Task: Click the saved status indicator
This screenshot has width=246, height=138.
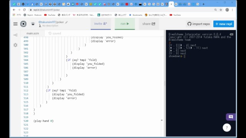Action: tap(55, 33)
